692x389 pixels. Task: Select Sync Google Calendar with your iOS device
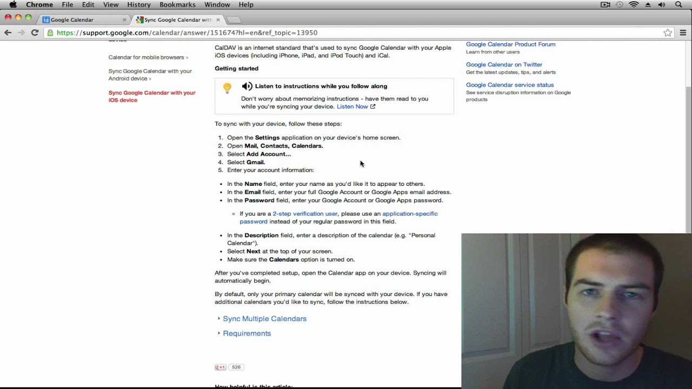pos(152,96)
